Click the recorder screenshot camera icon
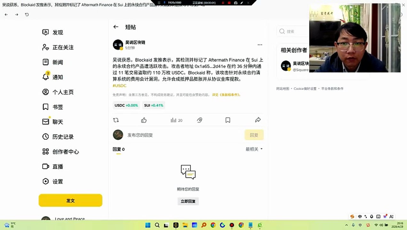Image resolution: width=407 pixels, height=230 pixels. (x=235, y=3)
